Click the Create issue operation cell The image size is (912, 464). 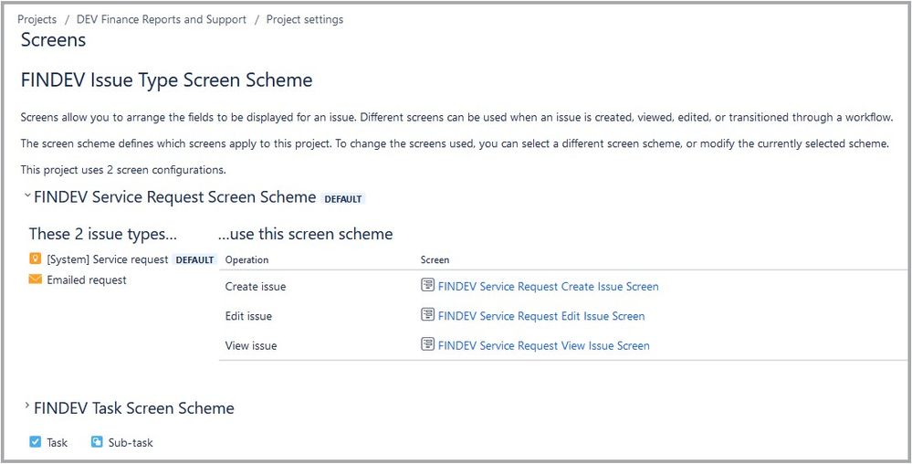256,287
